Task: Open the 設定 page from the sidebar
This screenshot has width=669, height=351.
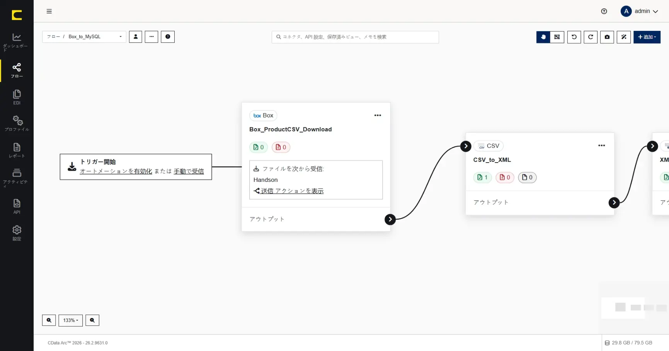Action: pos(17,233)
